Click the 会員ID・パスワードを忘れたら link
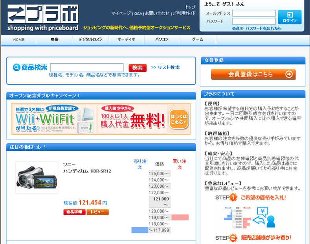Image resolution: width=310 pixels, height=244 pixels. pos(256,28)
